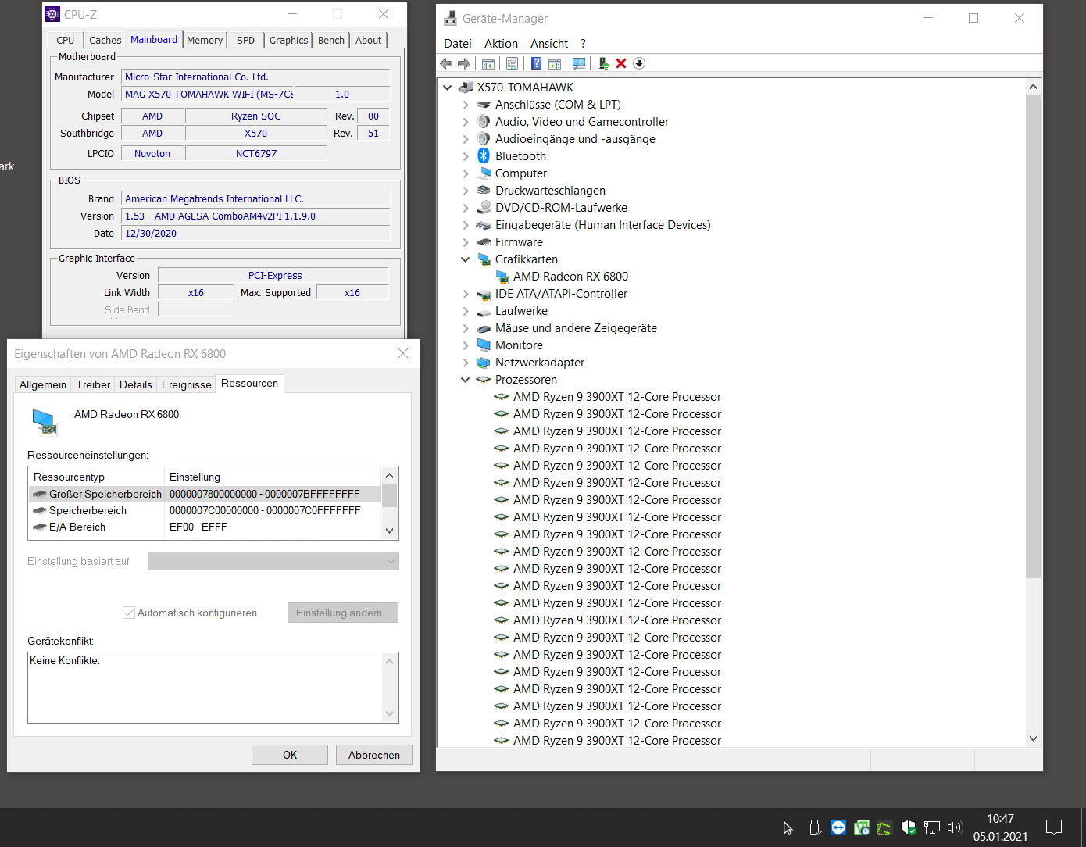
Task: Click the blue Help question-mark toolbar icon
Action: tap(537, 63)
